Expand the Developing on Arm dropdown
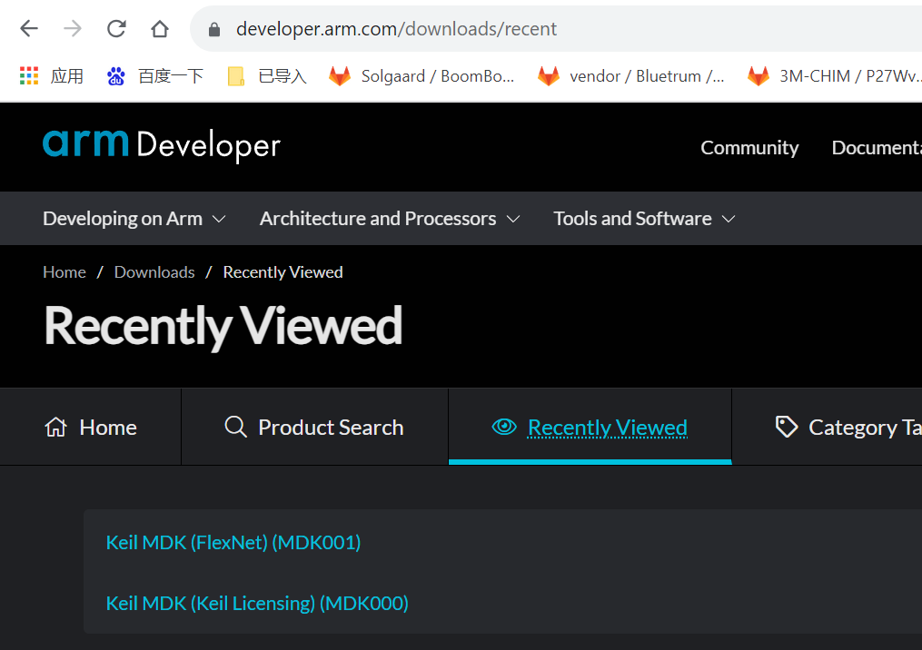Viewport: 922px width, 650px height. pyautogui.click(x=134, y=219)
